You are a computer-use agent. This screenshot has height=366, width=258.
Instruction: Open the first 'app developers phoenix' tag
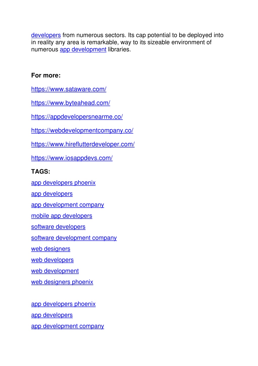click(x=63, y=183)
